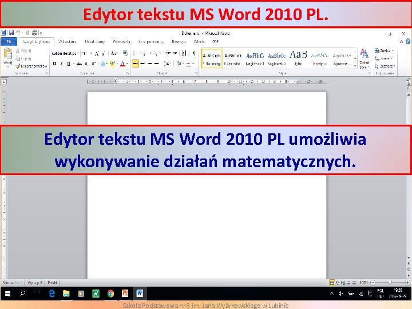This screenshot has height=309, width=412.
Task: Apply the Normalny style
Action: click(x=212, y=58)
